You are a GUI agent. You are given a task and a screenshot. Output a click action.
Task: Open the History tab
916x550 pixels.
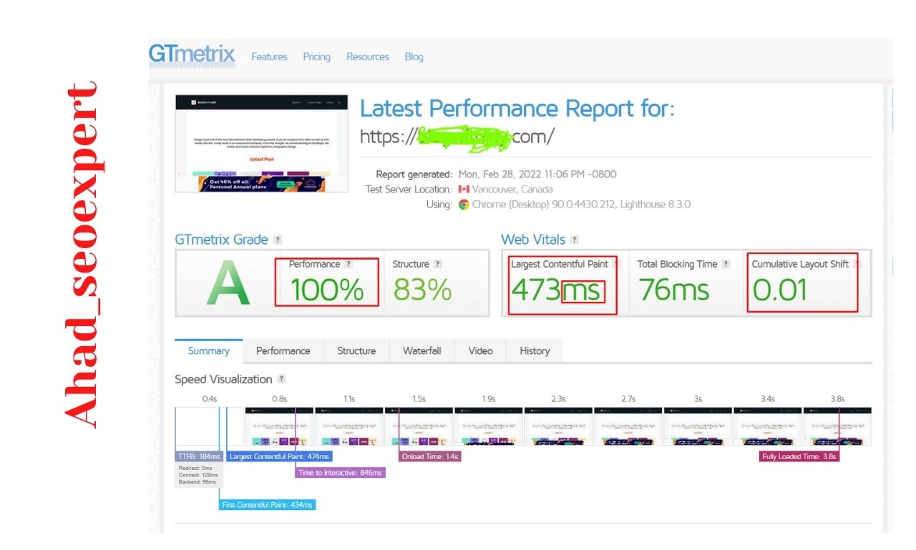[x=535, y=350]
